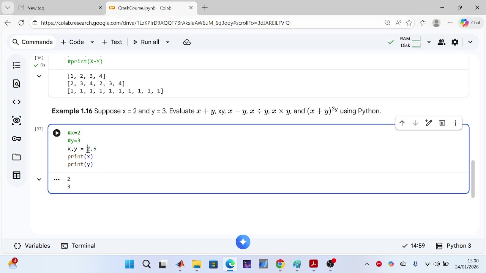The height and width of the screenshot is (273, 486).
Task: Expand the Run all dropdown arrow
Action: (167, 42)
